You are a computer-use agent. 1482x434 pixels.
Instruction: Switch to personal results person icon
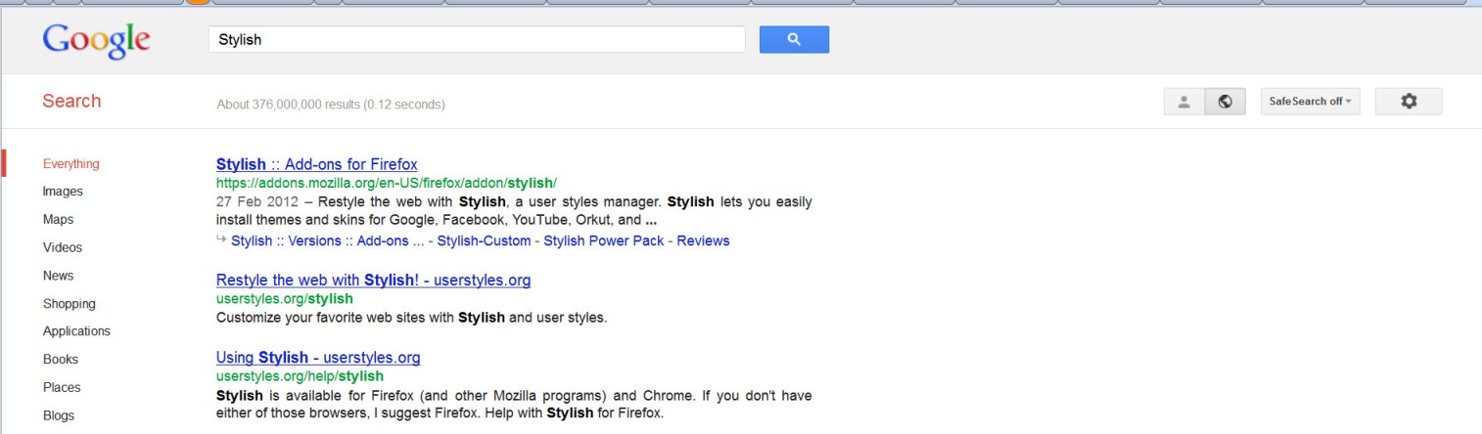1182,101
